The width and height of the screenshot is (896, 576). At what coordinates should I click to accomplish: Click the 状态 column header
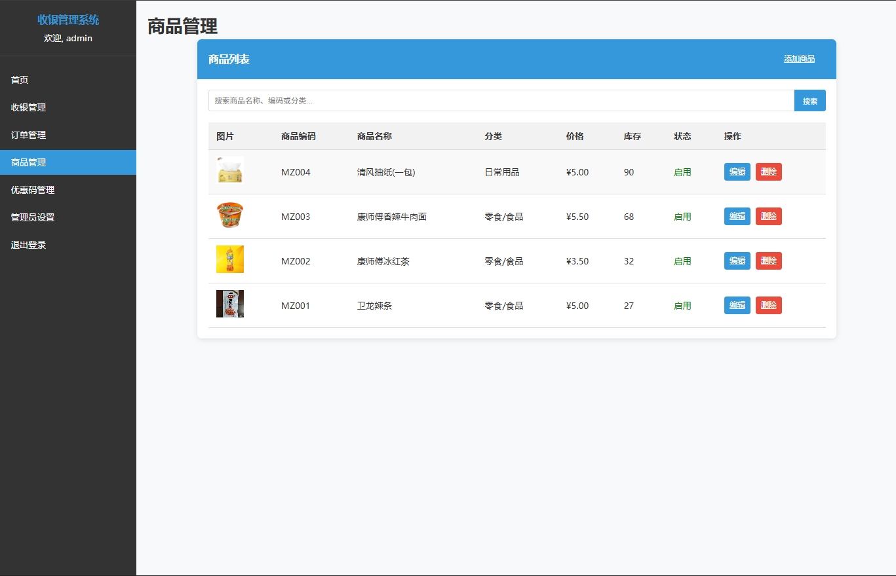[682, 136]
